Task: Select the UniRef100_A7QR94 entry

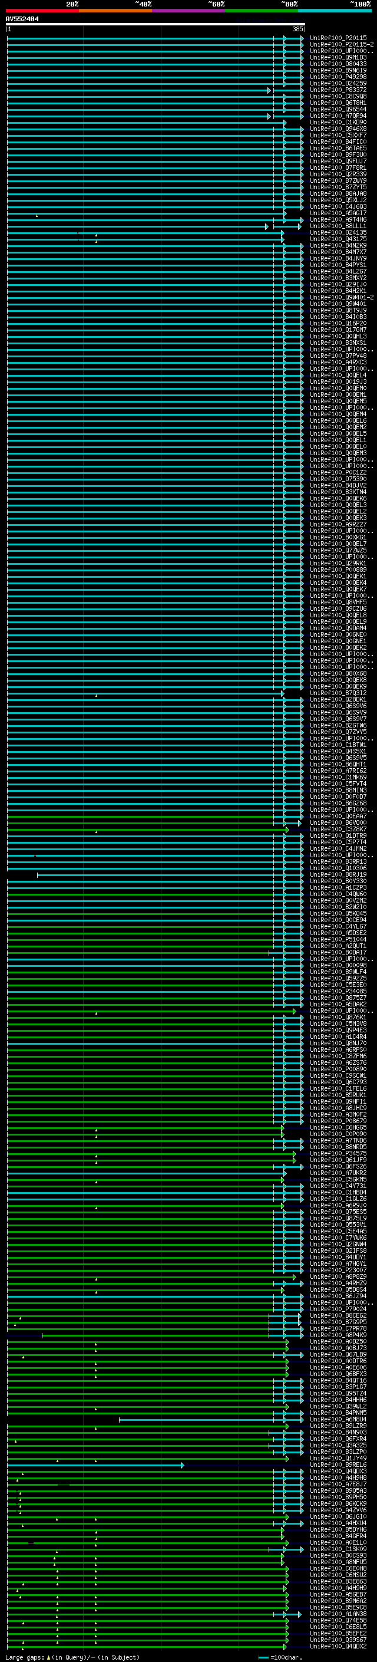Action: tap(338, 116)
